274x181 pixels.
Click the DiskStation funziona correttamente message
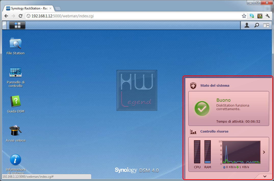(233, 107)
